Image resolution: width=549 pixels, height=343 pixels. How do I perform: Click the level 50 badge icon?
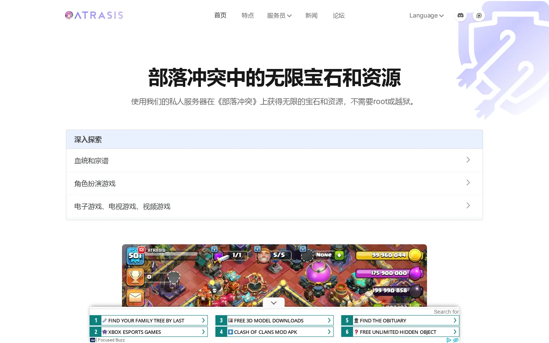tap(135, 255)
